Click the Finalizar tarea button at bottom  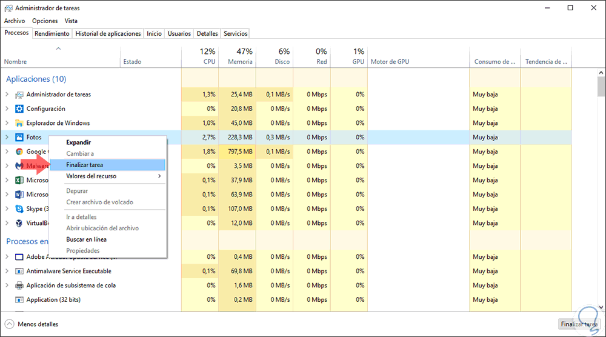[579, 324]
